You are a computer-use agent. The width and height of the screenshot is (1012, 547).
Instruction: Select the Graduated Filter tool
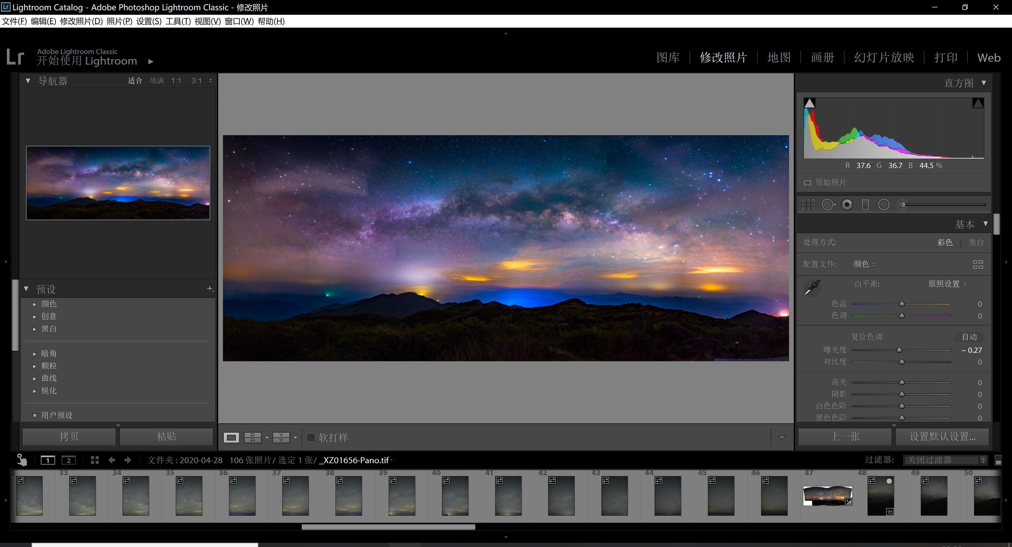[x=865, y=204]
